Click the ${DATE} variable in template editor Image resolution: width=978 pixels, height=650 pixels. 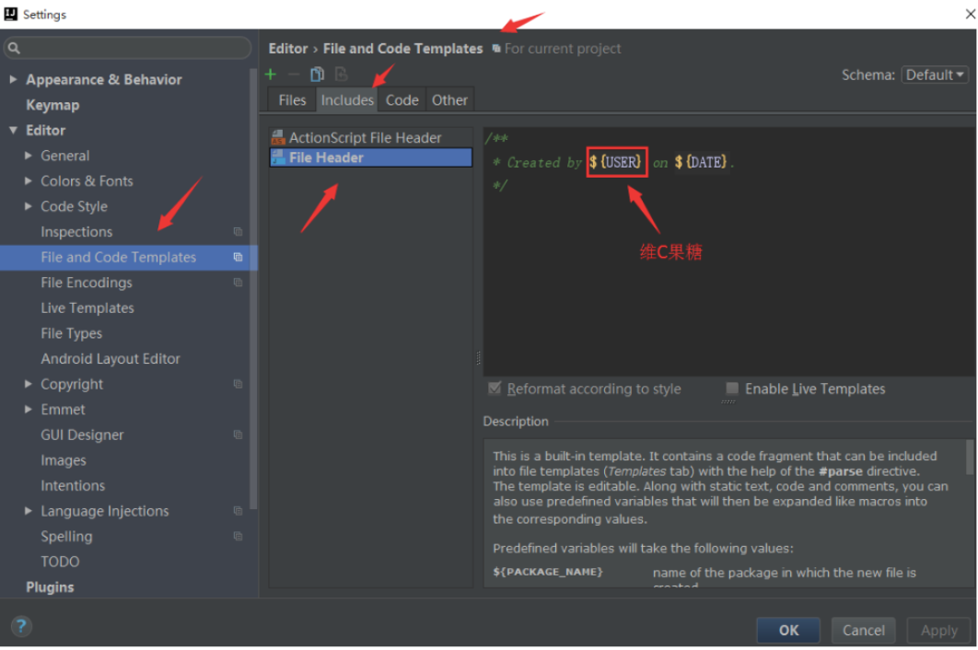(701, 162)
